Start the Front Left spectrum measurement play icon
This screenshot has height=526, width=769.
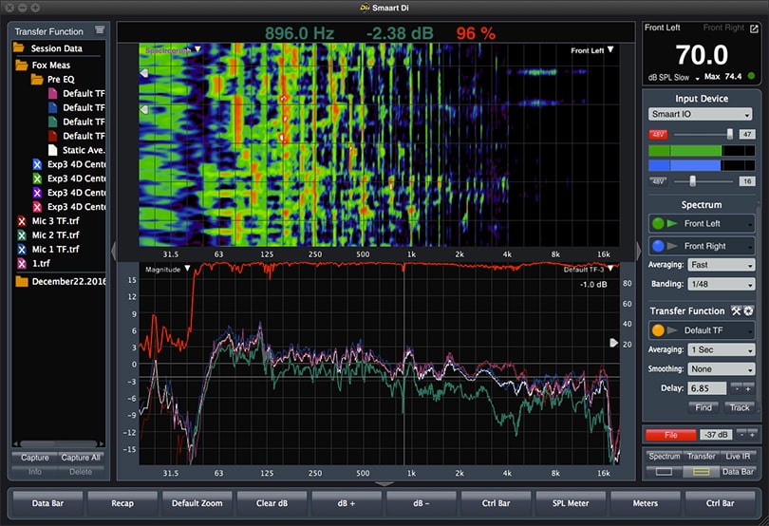[x=672, y=223]
